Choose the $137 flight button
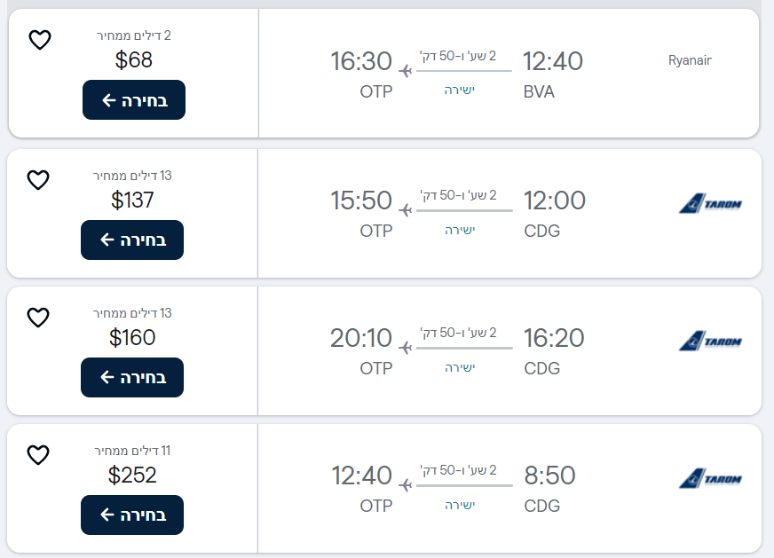The width and height of the screenshot is (774, 558). click(132, 240)
